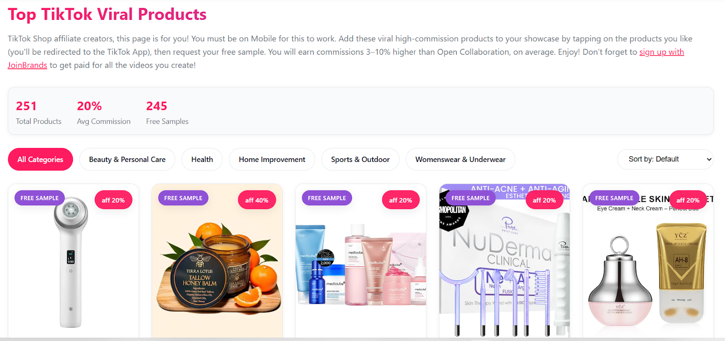Click the 245 Free Samples statistic
The image size is (725, 341).
click(167, 112)
